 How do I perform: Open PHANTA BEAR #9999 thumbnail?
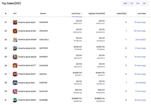point(15,40)
